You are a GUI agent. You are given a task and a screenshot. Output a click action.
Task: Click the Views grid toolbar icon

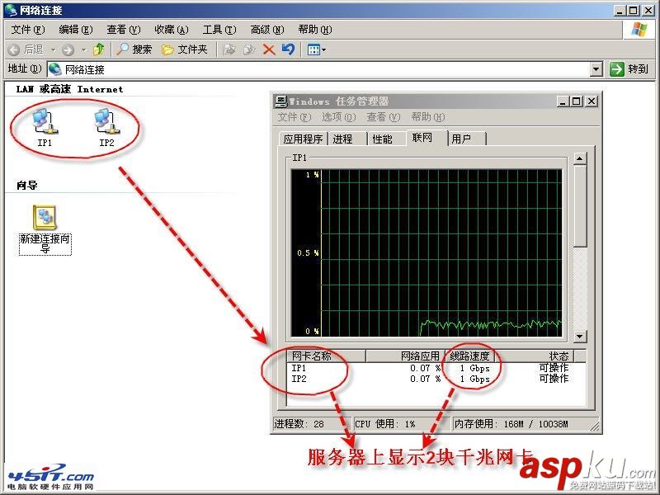coord(313,50)
